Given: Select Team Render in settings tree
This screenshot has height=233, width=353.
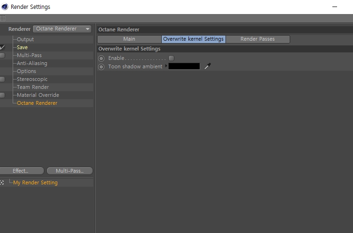Looking at the screenshot, I should click(33, 87).
